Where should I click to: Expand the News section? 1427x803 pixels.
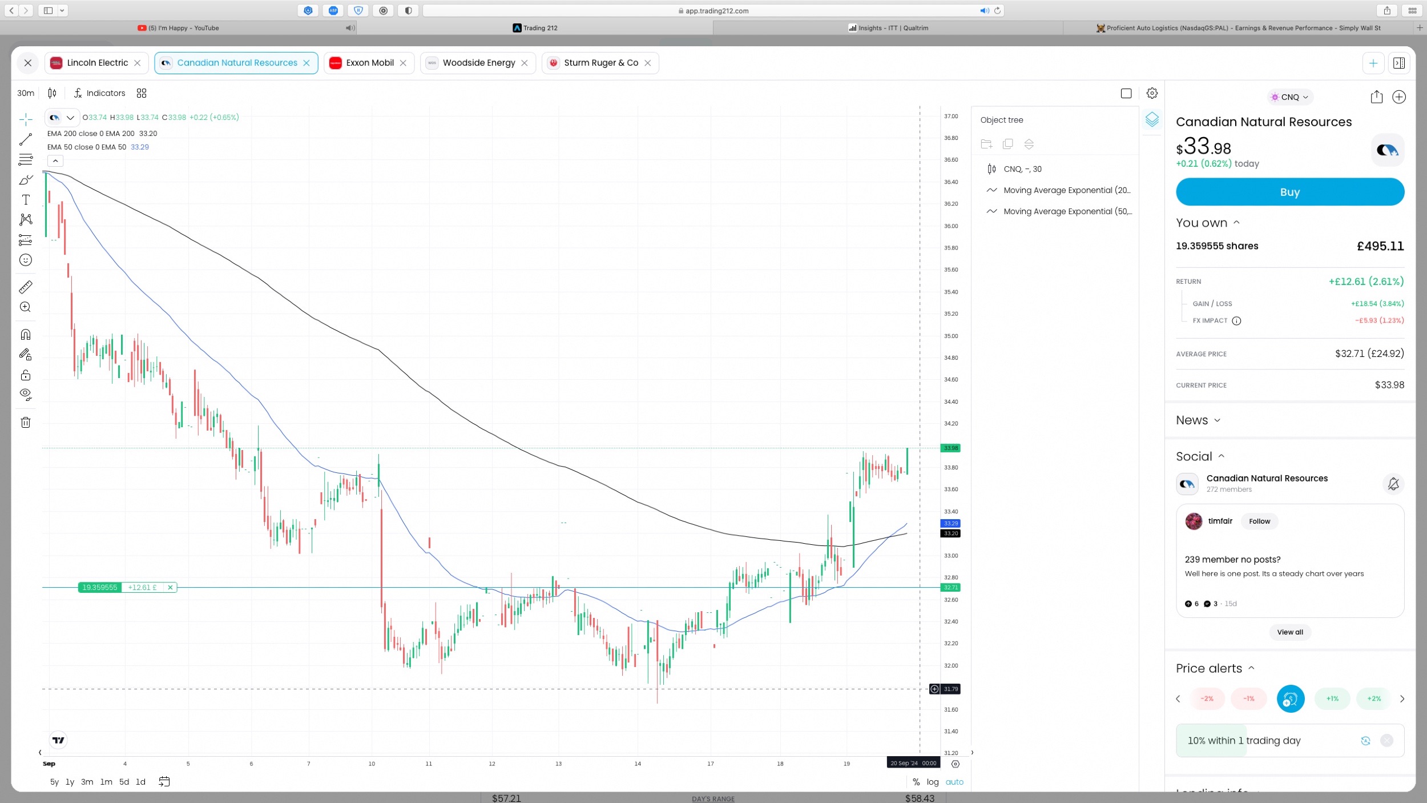[1198, 420]
